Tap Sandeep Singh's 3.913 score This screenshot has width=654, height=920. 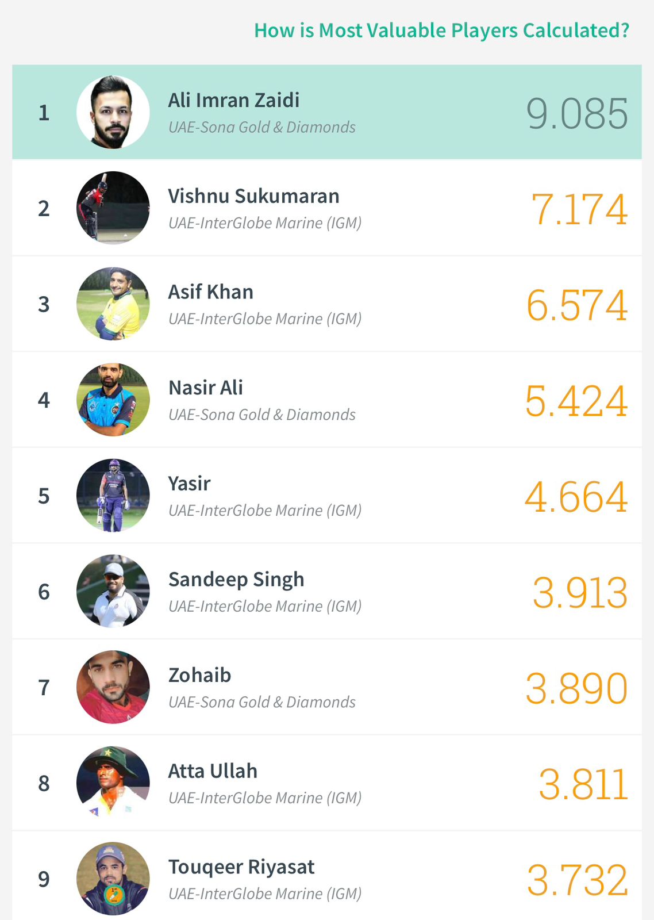point(580,593)
